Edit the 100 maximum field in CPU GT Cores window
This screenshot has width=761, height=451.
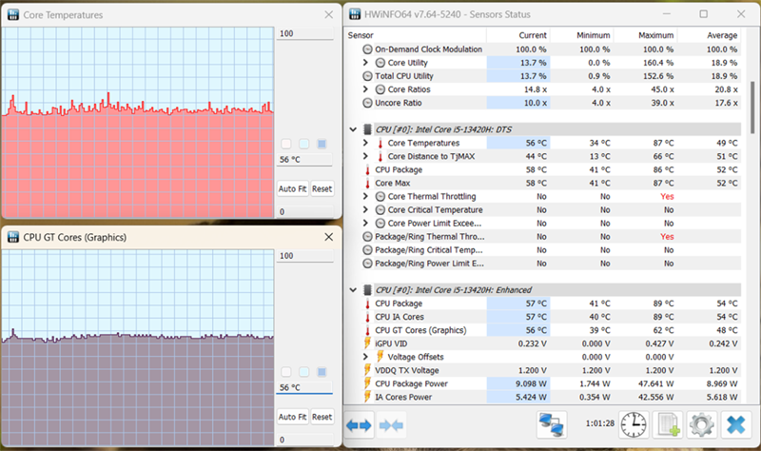[x=304, y=256]
